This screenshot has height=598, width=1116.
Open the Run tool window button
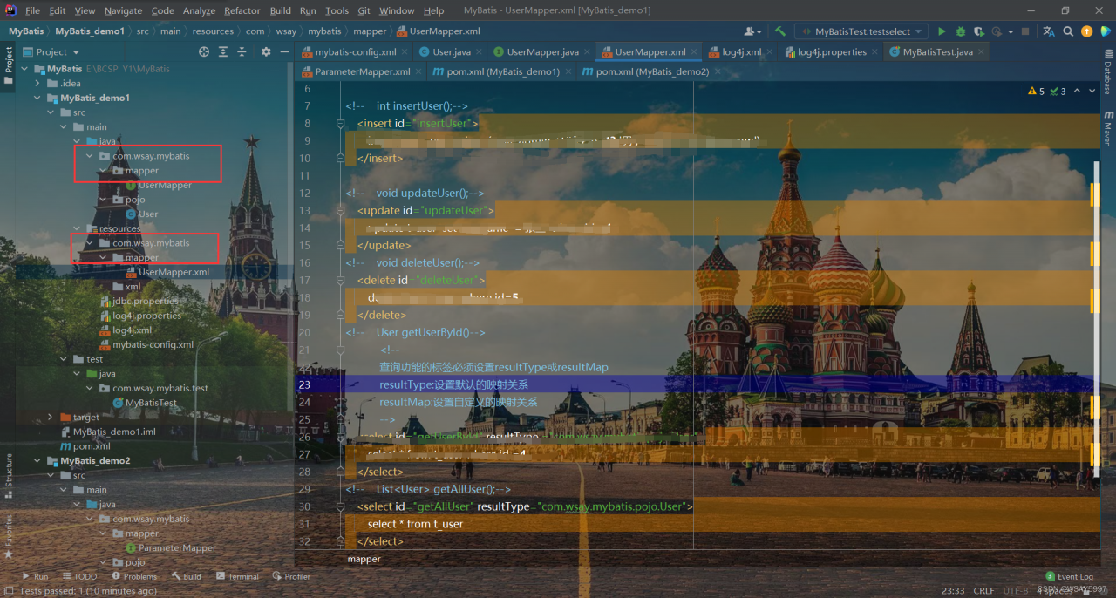point(35,576)
